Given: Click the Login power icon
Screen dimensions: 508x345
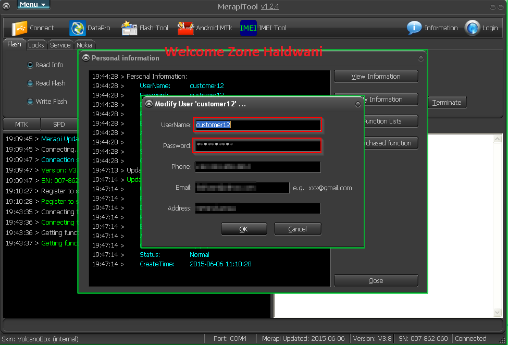Looking at the screenshot, I should point(472,28).
